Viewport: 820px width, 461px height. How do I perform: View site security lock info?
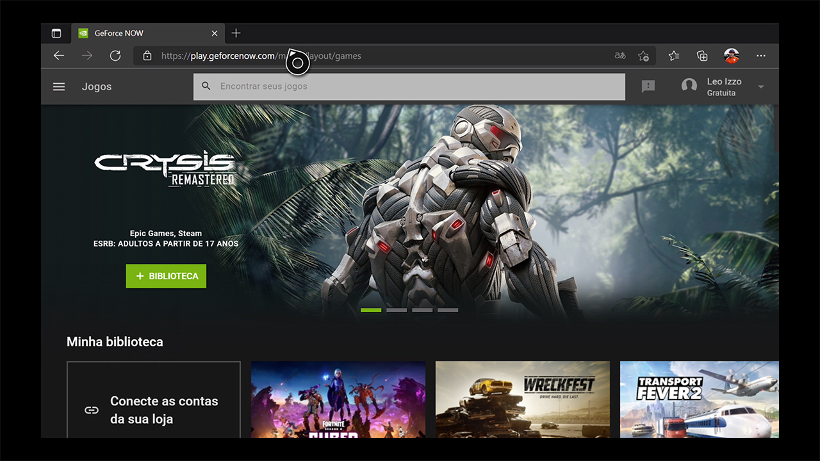[147, 56]
